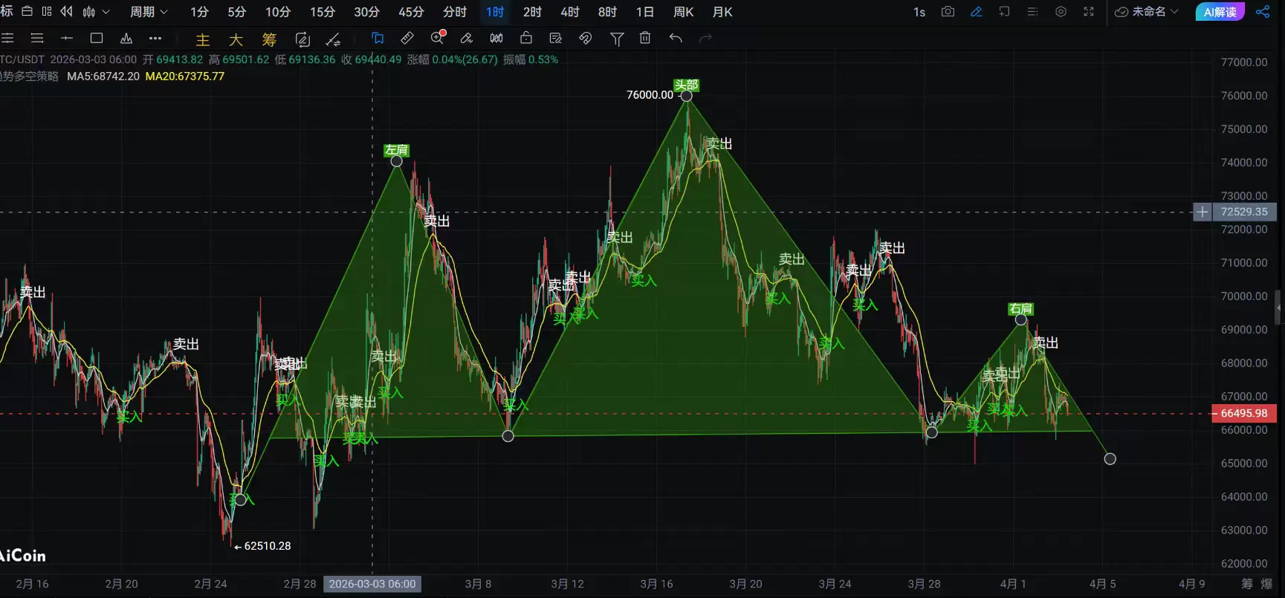
Task: Click the AI解读 button
Action: click(x=1220, y=12)
